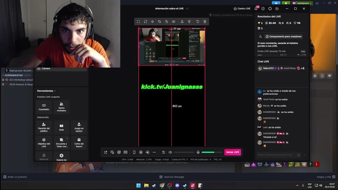Select SCS Workshop Uploader in Steam list
Viewport: 338px width, 190px height.
pos(19,80)
